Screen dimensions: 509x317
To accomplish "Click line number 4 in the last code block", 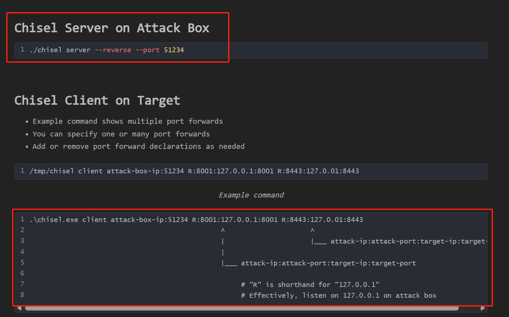I will tap(22, 252).
